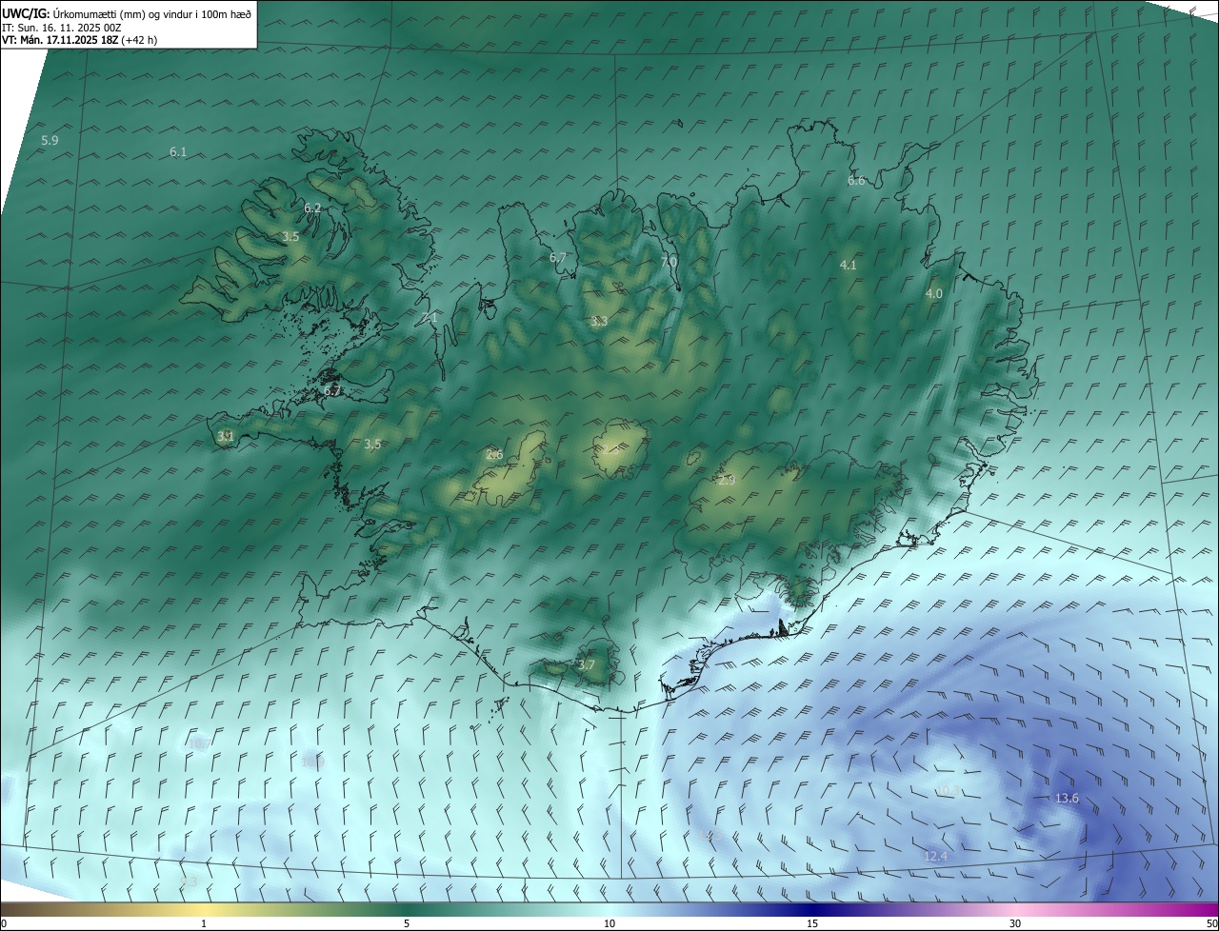Click the color scale tick labeled 30
This screenshot has height=931, width=1219.
[1015, 923]
